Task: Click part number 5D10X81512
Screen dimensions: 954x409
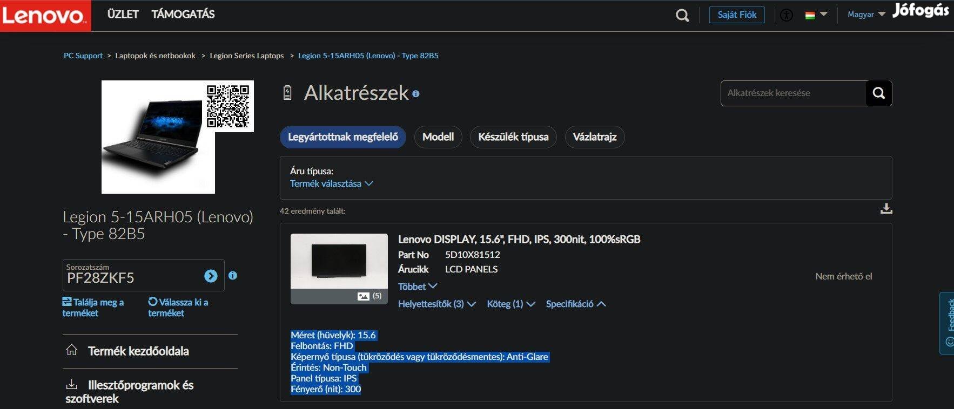Action: coord(473,255)
